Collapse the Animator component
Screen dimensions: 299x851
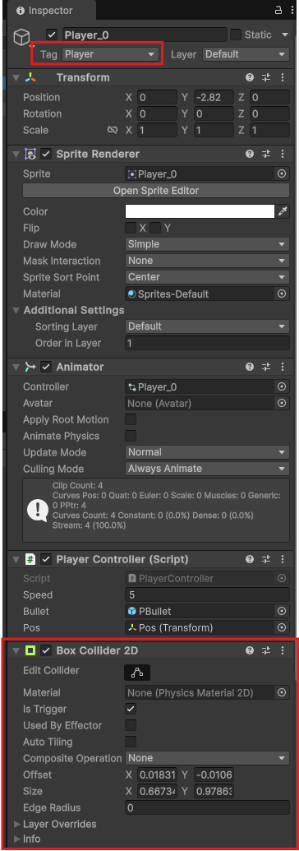pos(15,367)
